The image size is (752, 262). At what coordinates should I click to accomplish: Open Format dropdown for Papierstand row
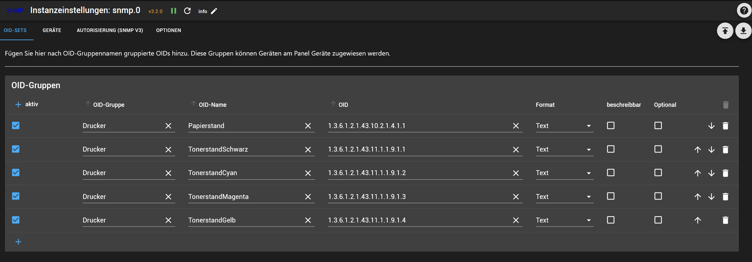click(564, 126)
